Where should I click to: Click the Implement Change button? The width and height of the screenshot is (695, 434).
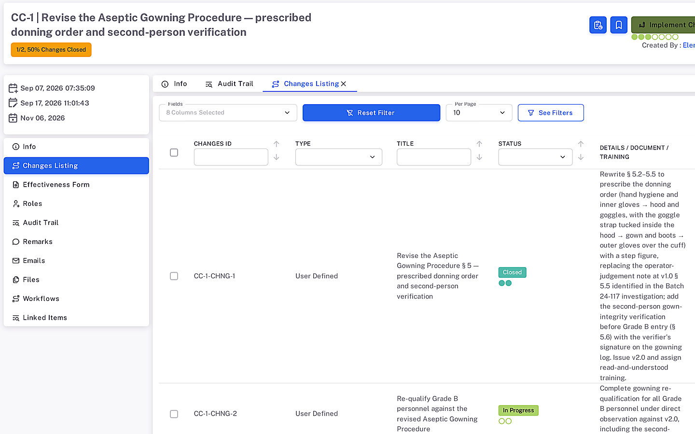(x=663, y=25)
